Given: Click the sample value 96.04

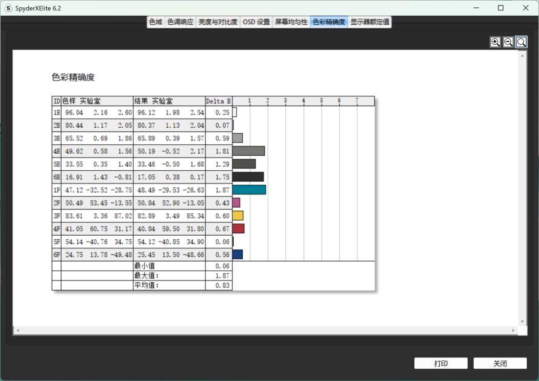Looking at the screenshot, I should (x=74, y=113).
